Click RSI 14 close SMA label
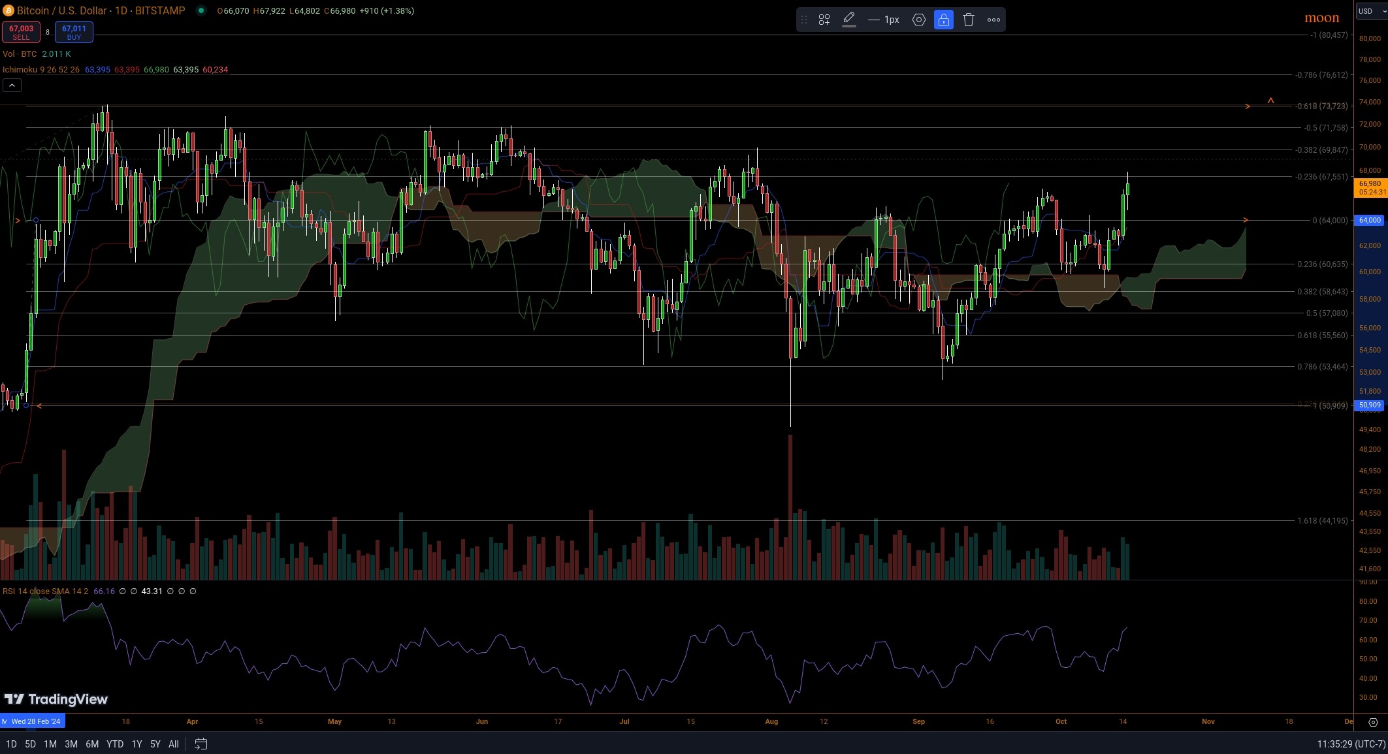 point(45,591)
